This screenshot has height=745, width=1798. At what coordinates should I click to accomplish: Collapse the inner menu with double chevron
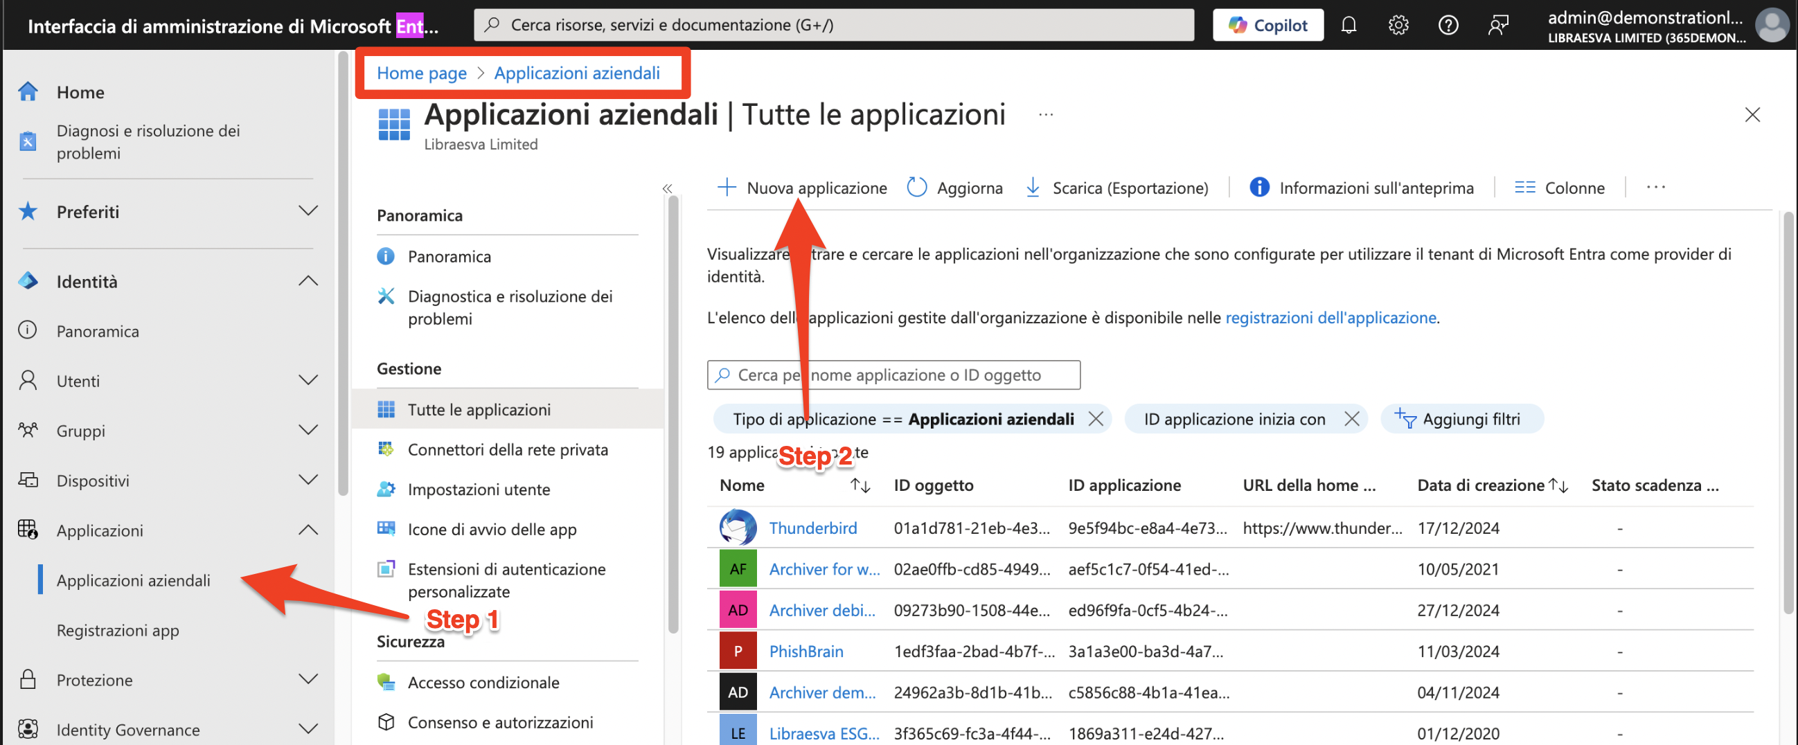click(667, 188)
